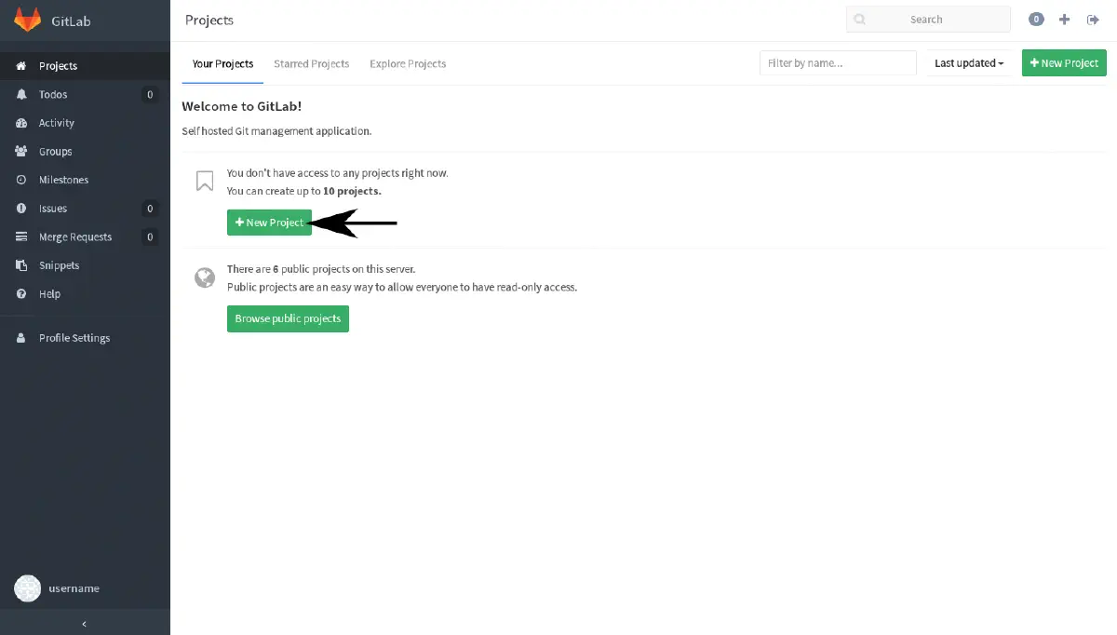Viewport: 1117px width, 635px height.
Task: Click the Issues count badge in sidebar
Action: pos(150,209)
